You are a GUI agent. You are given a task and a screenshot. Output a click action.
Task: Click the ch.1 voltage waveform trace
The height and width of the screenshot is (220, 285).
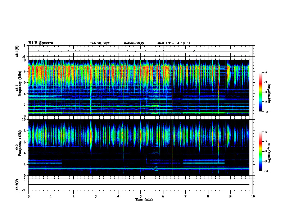(139, 51)
